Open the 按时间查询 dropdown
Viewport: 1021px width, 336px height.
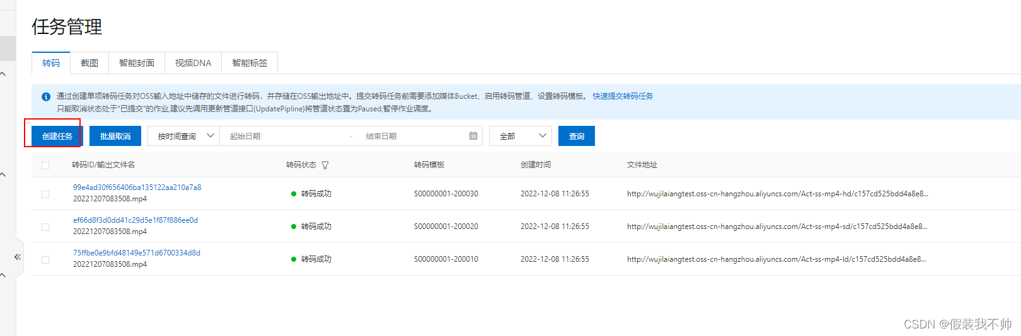pyautogui.click(x=183, y=136)
